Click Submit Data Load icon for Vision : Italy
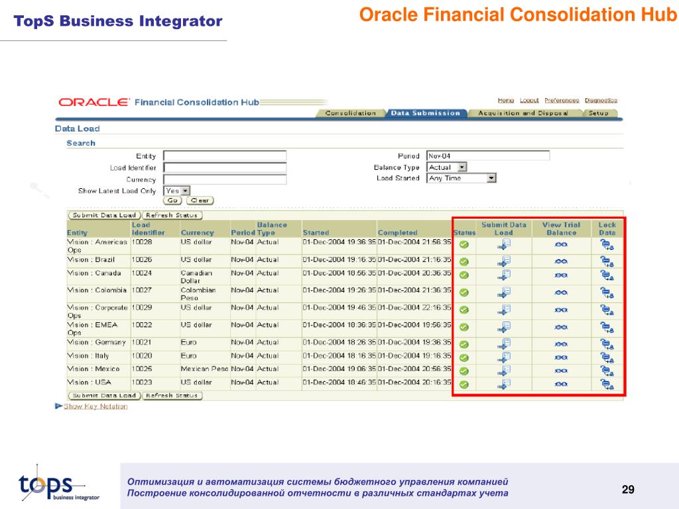This screenshot has width=679, height=509. point(504,357)
